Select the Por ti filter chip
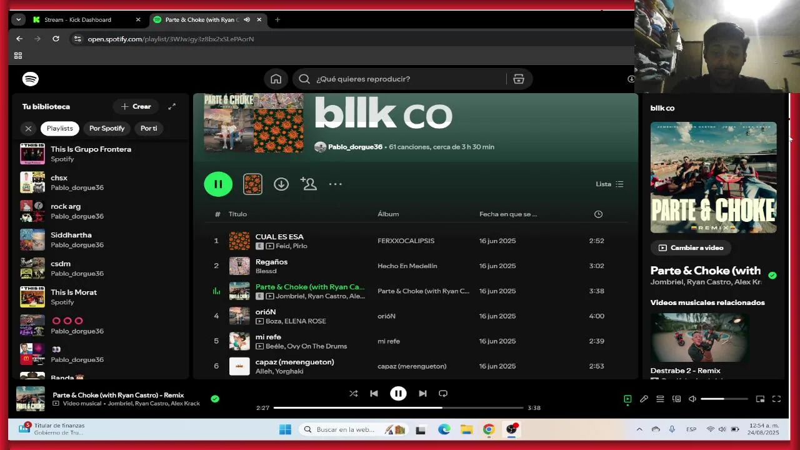 click(149, 128)
